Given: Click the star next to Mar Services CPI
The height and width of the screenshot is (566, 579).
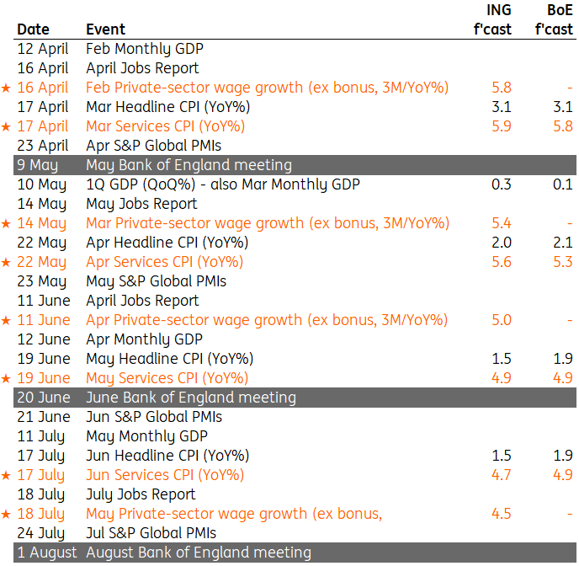Looking at the screenshot, I should tap(7, 126).
